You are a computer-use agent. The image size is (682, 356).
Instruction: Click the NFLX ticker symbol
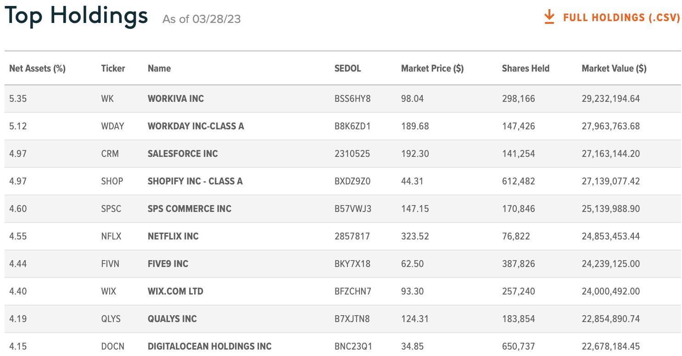tap(111, 236)
